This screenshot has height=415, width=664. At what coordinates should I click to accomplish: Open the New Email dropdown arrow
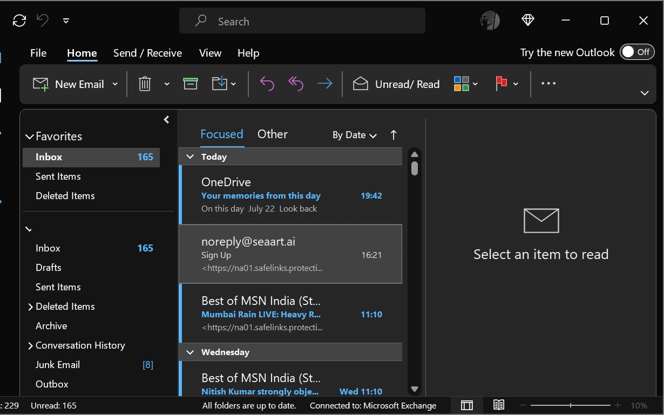115,84
